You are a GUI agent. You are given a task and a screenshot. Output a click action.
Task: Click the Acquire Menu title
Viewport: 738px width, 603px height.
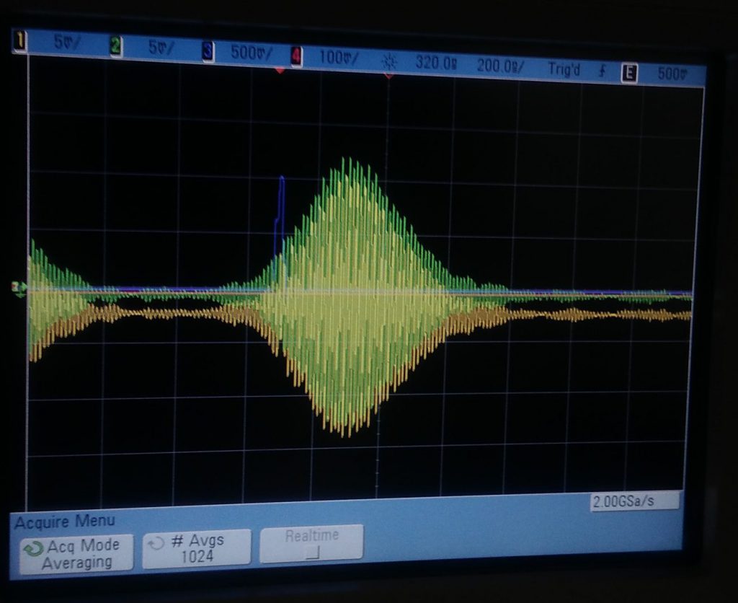click(64, 521)
